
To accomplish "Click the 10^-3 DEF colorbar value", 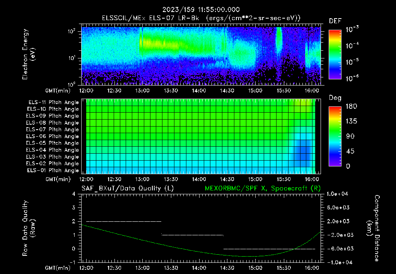I will pyautogui.click(x=352, y=29).
